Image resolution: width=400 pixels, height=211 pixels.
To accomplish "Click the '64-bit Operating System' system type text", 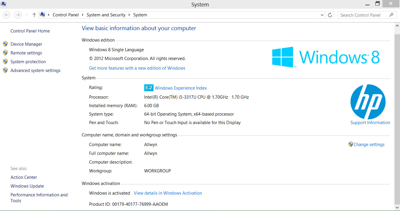I will tap(189, 114).
